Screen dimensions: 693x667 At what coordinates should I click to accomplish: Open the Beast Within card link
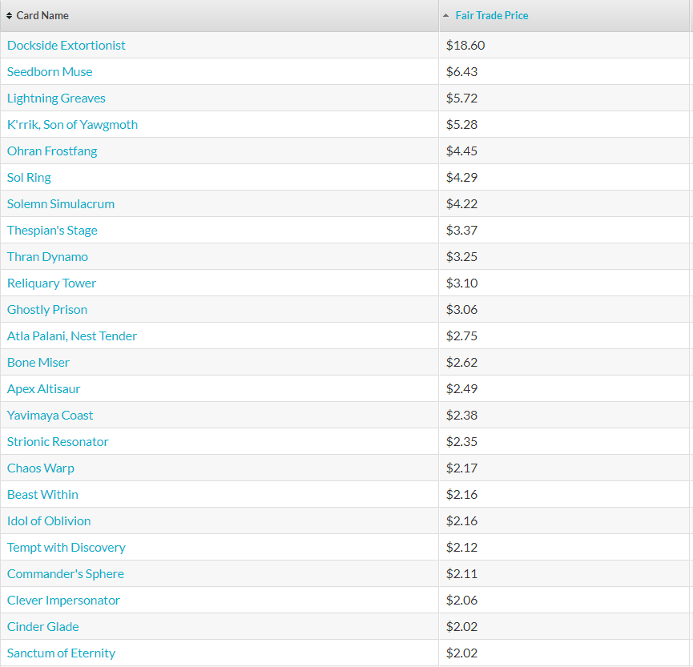42,494
